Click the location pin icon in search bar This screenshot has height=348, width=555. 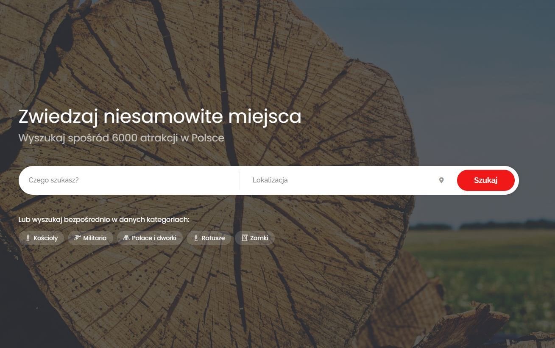tap(441, 180)
